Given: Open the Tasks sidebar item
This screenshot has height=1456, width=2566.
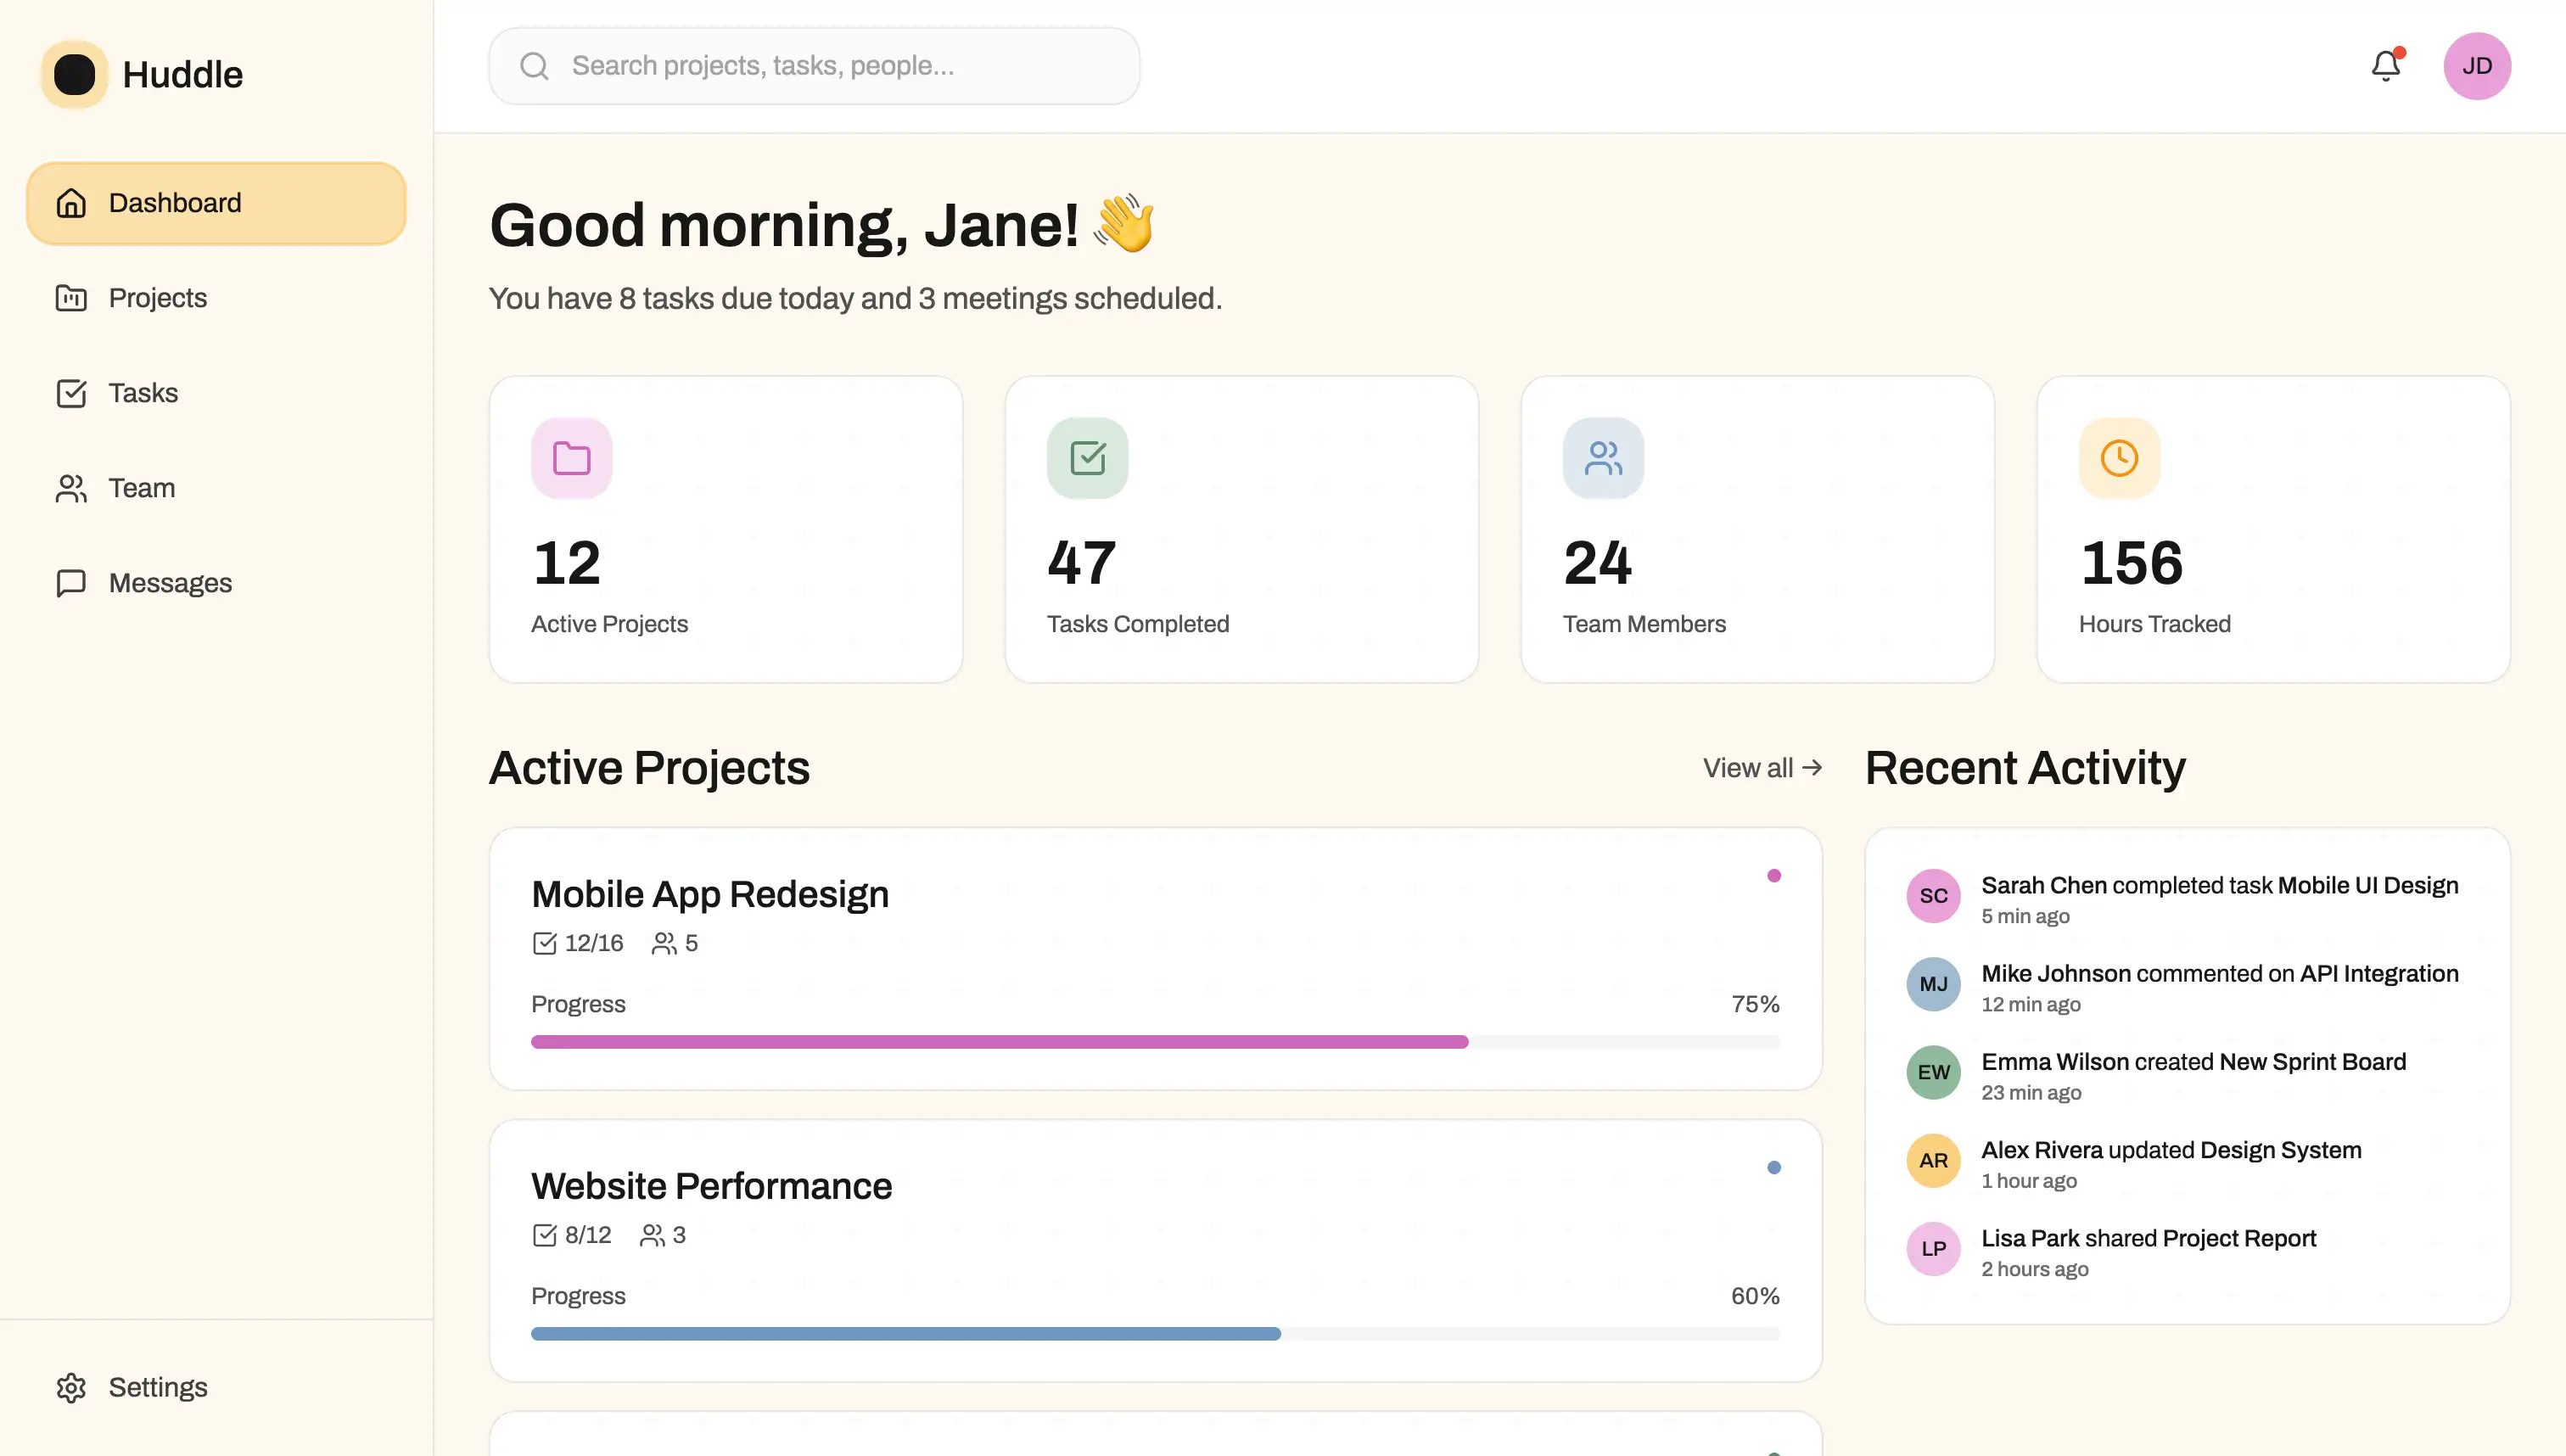Looking at the screenshot, I should [x=143, y=393].
